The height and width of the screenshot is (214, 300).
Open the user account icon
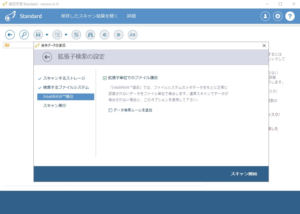265,16
